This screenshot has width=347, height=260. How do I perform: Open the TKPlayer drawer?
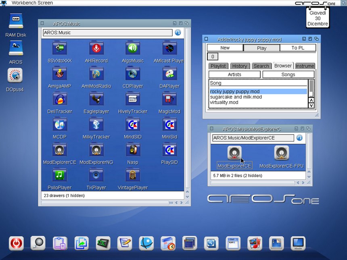96,175
